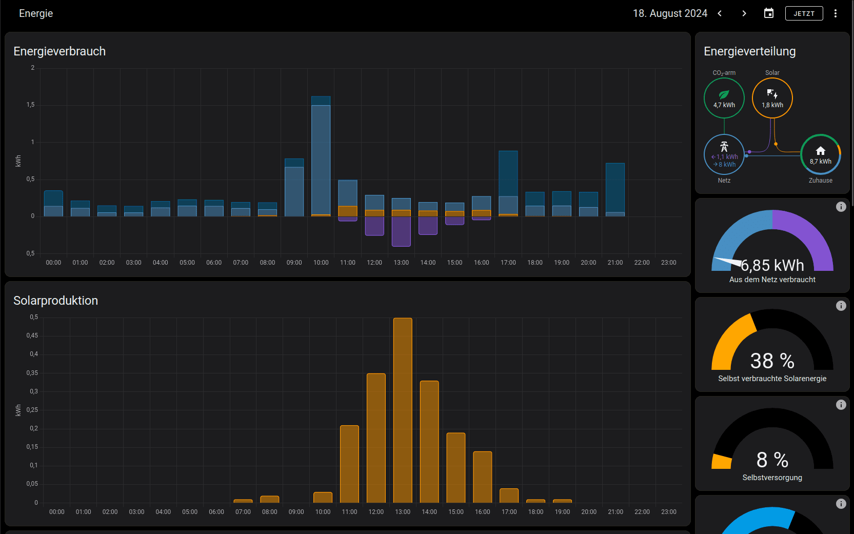The image size is (854, 534).
Task: Show info for Selbst verbrauchte Solarenergie gauge
Action: click(x=841, y=306)
